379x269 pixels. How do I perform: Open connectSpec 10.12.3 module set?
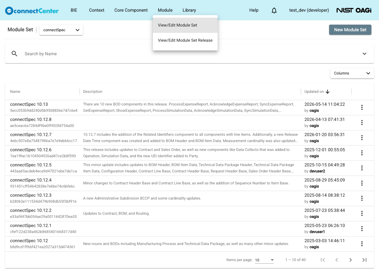point(31,195)
